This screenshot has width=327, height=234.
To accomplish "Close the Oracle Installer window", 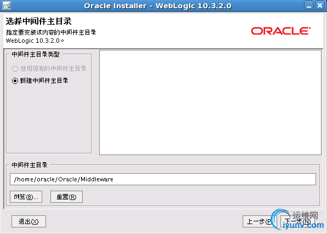I will [x=320, y=5].
